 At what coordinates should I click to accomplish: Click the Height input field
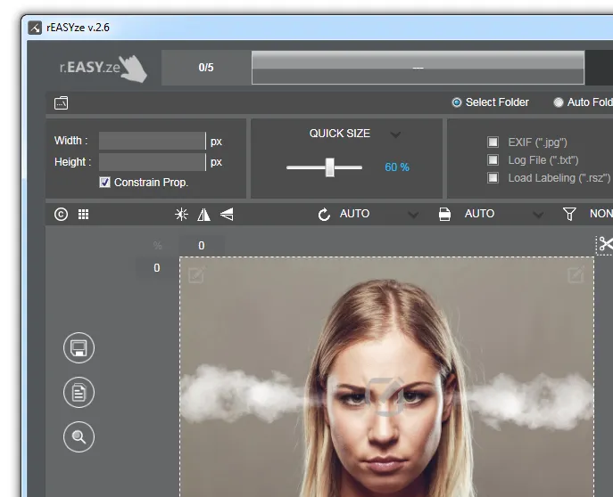[x=152, y=162]
